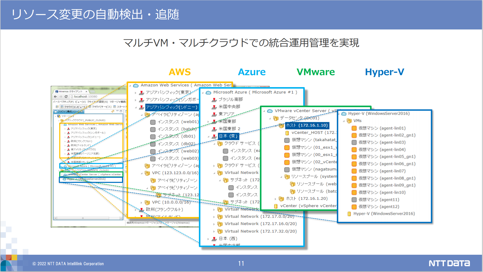483x272 pixels.
Task: Click the region icon beside アジアパシフィック(シドニー)
Action: (x=142, y=107)
